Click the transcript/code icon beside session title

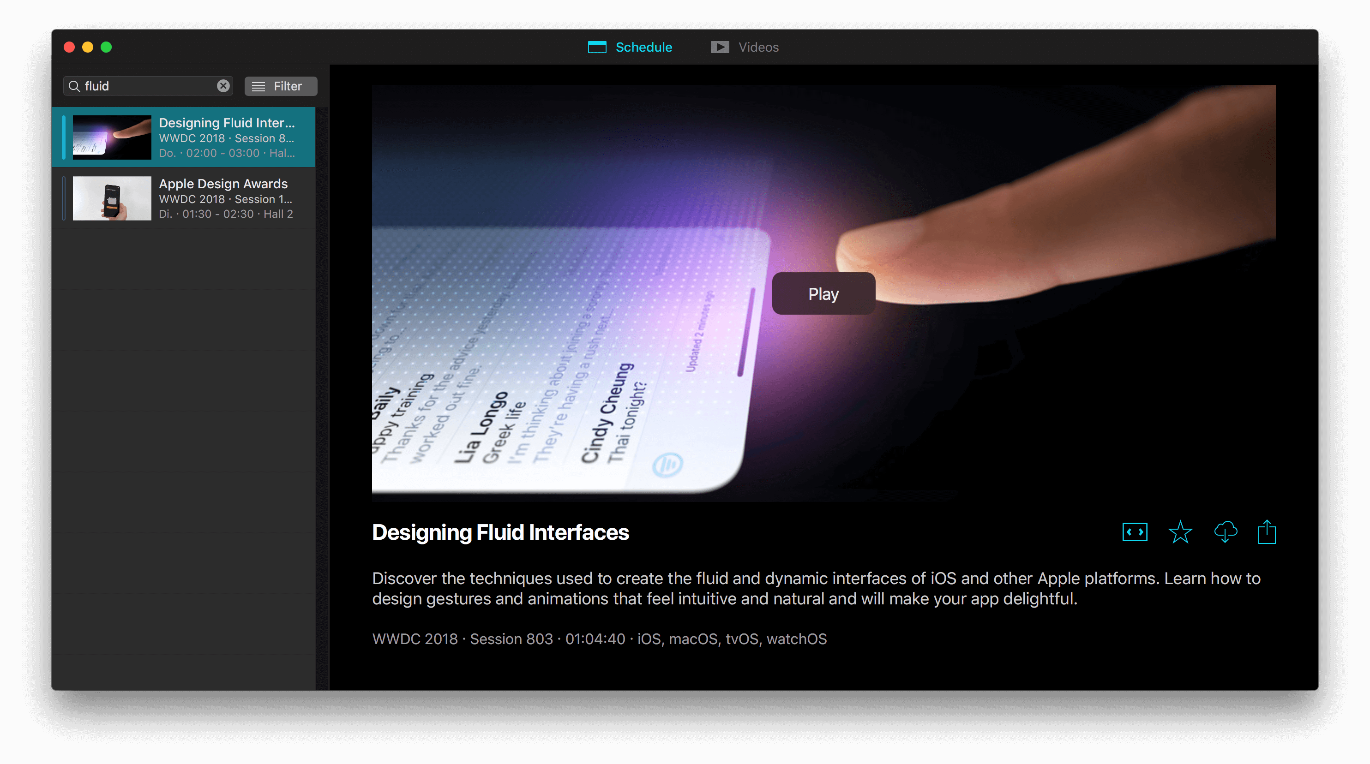1135,531
